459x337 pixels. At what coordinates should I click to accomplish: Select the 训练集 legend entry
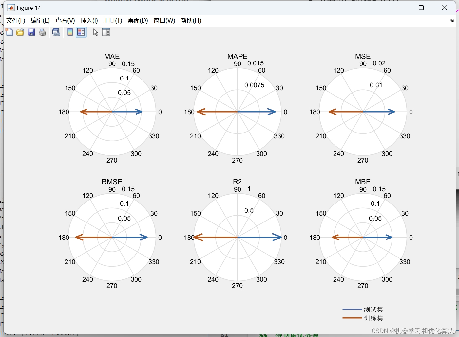point(373,318)
